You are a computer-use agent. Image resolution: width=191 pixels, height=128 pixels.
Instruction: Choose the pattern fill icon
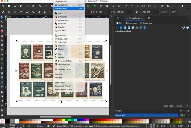pos(137,28)
